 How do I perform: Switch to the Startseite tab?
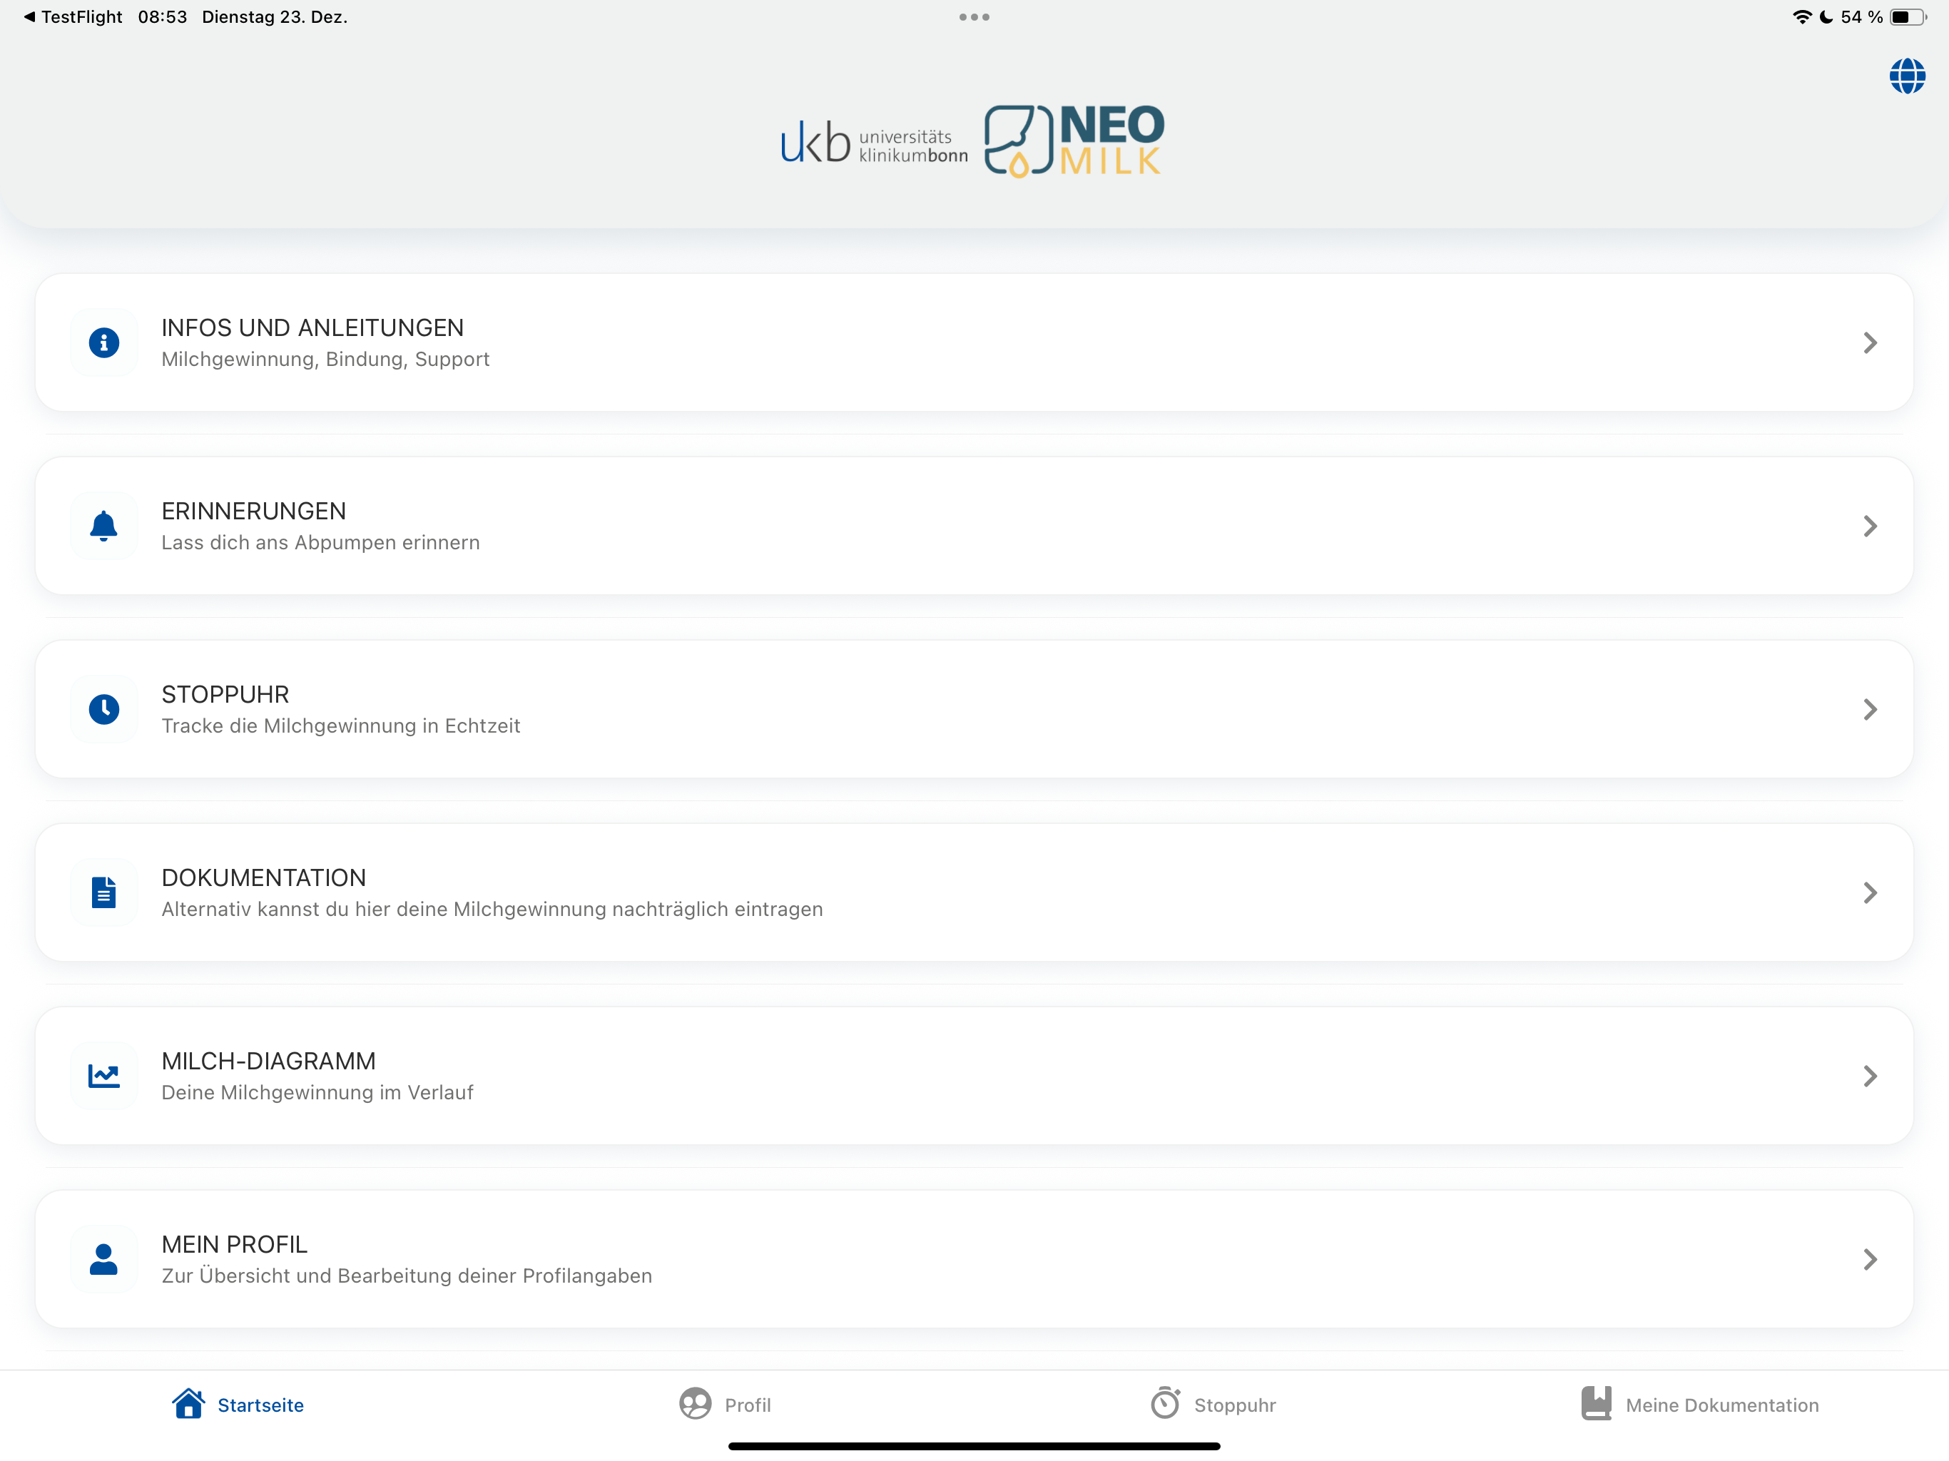(x=238, y=1405)
